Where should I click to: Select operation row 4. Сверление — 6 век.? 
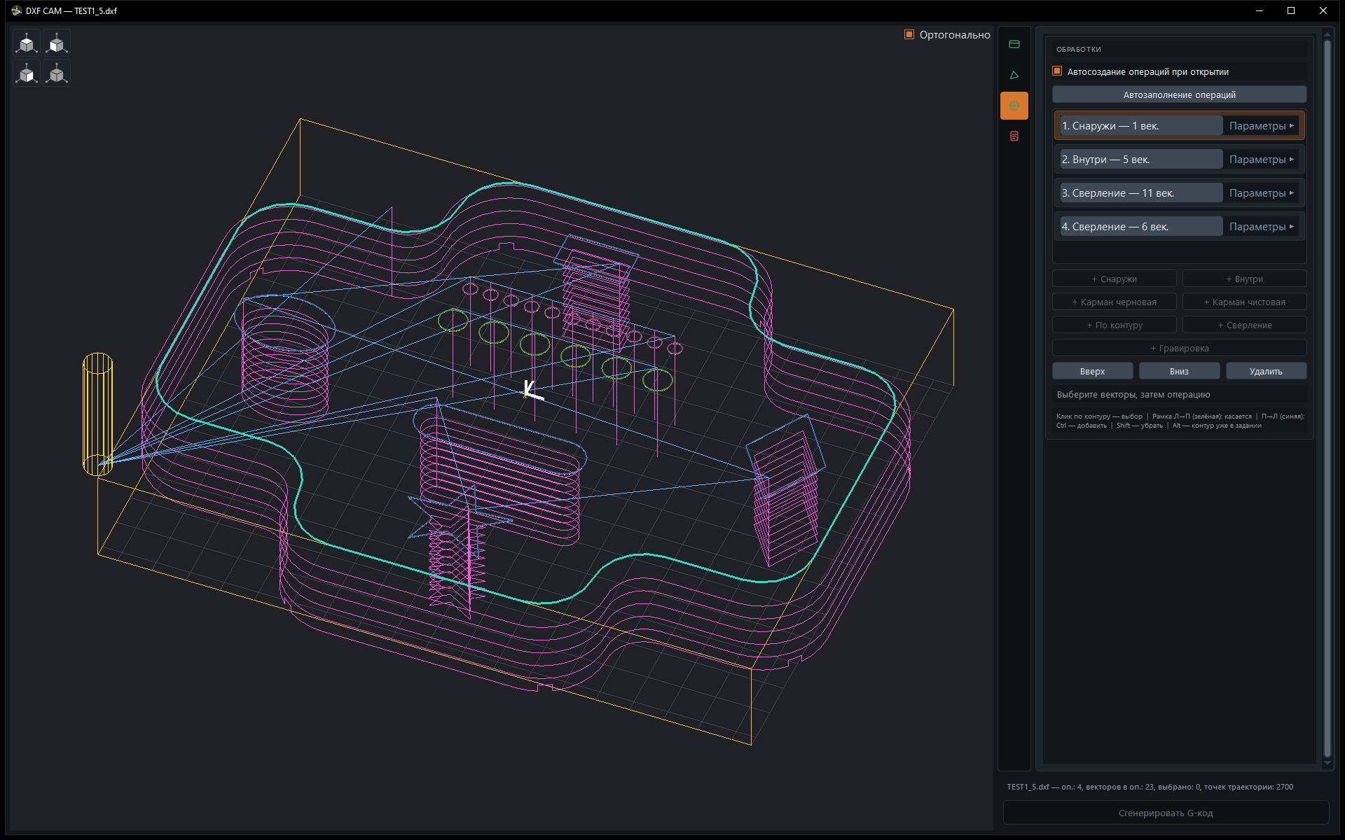tap(1141, 227)
